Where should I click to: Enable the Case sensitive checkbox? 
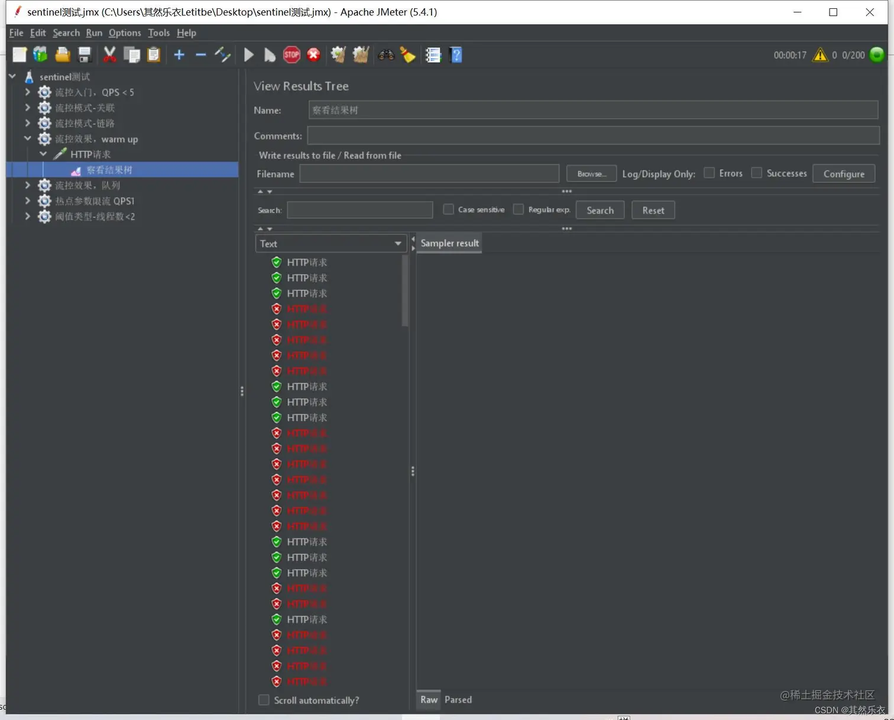point(448,209)
